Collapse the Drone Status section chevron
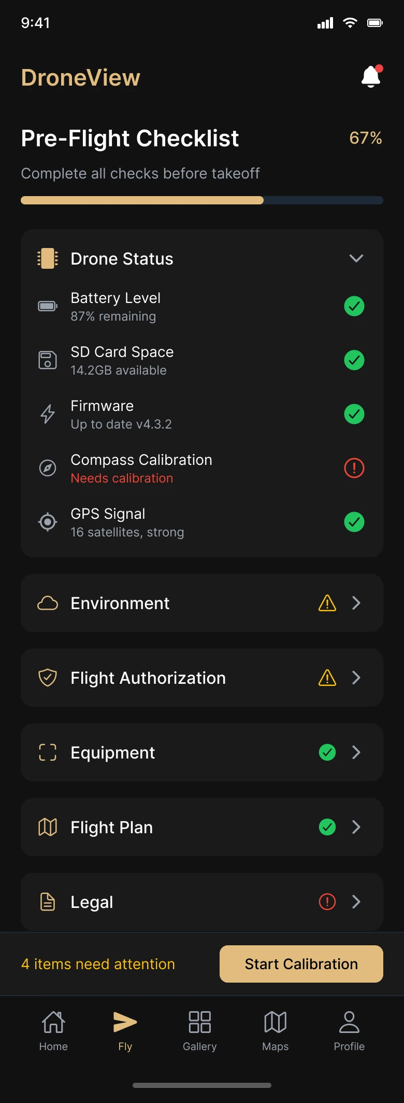Viewport: 404px width, 1103px height. pyautogui.click(x=356, y=258)
